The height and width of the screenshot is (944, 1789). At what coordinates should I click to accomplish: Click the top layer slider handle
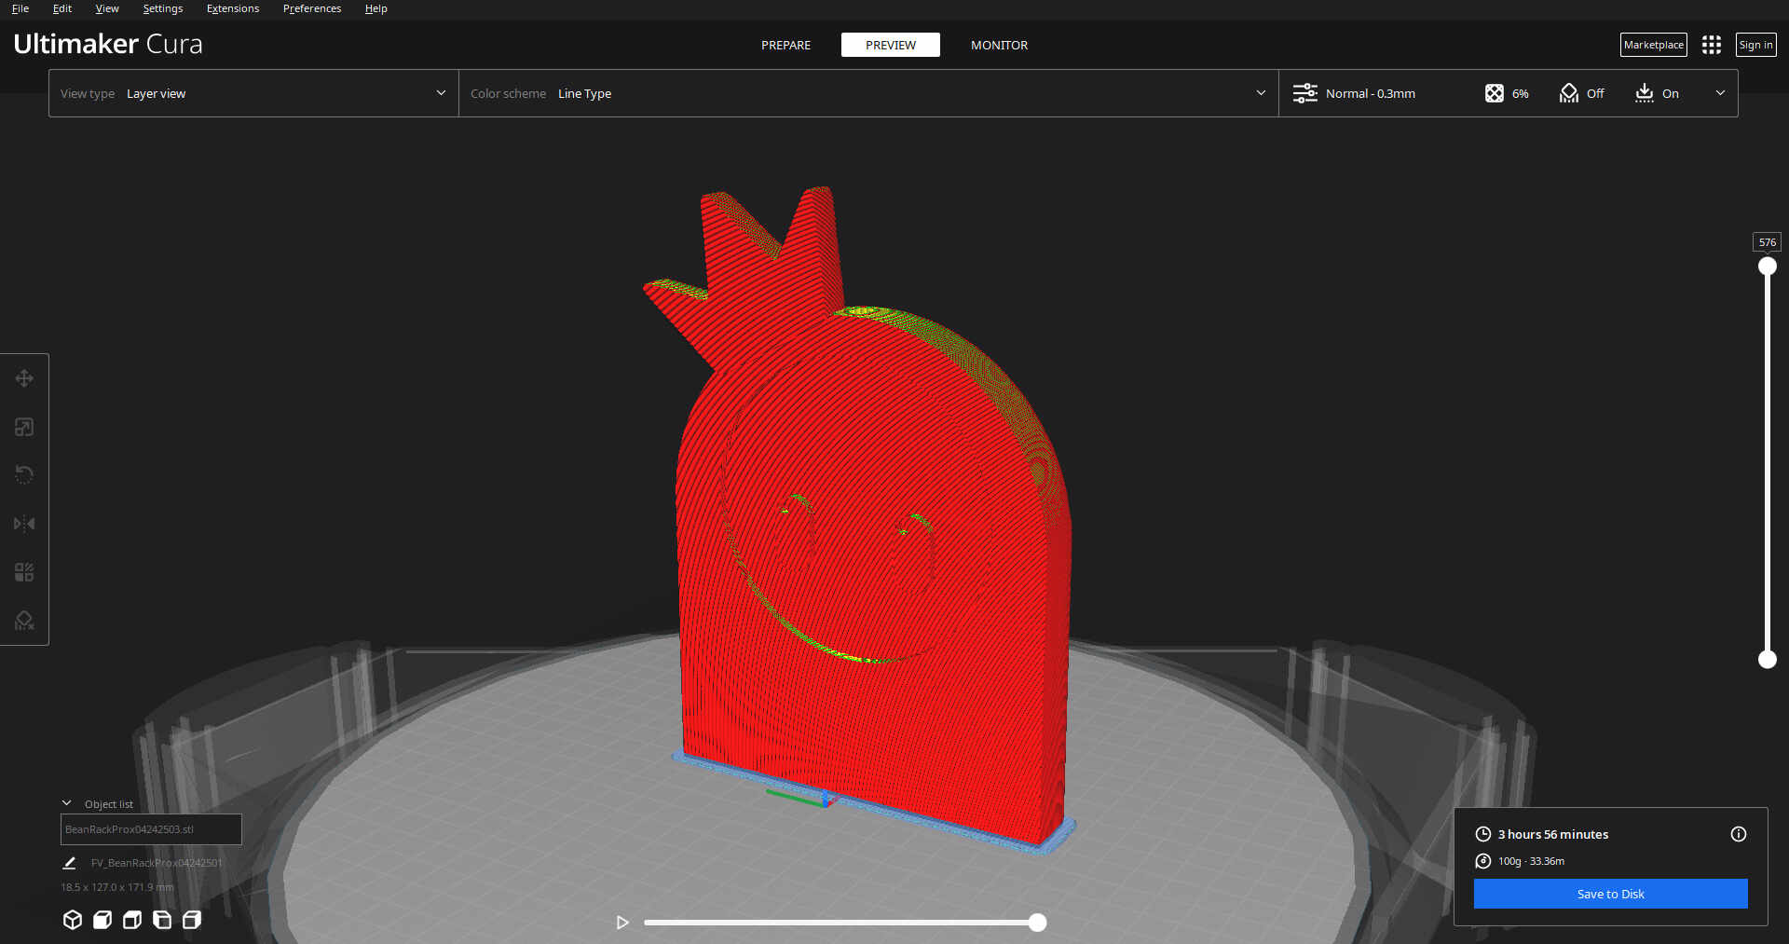pyautogui.click(x=1767, y=267)
